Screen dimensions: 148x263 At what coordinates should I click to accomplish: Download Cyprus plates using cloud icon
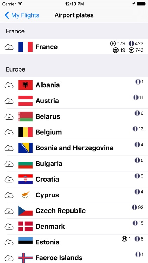[x=9, y=195]
